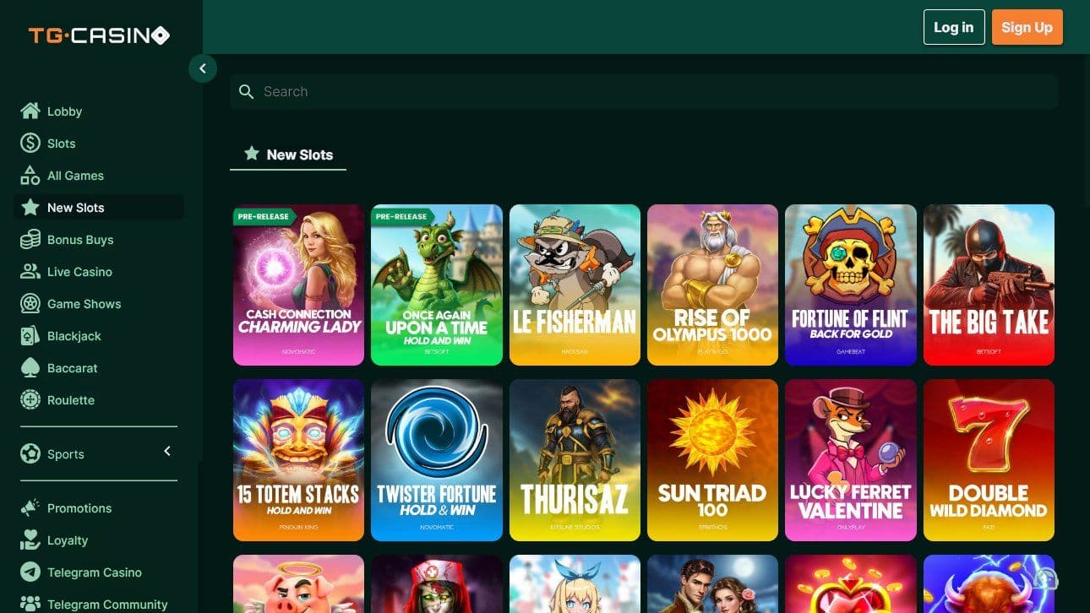Image resolution: width=1090 pixels, height=613 pixels.
Task: Select the Blackjack card icon
Action: tap(30, 336)
